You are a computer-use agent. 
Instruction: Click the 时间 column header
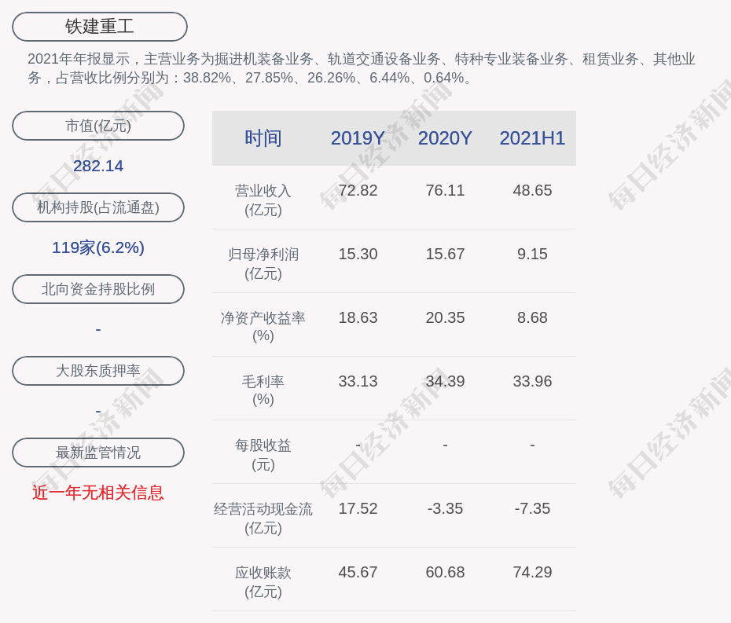coord(263,138)
